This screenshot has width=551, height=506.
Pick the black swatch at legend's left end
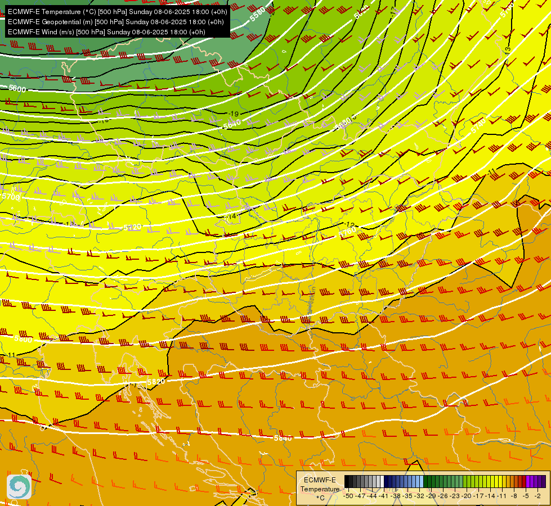tap(347, 481)
